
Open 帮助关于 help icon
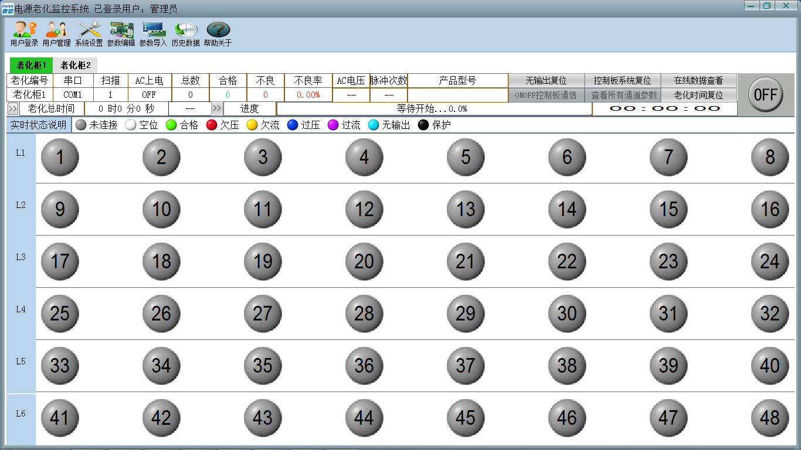pyautogui.click(x=218, y=34)
